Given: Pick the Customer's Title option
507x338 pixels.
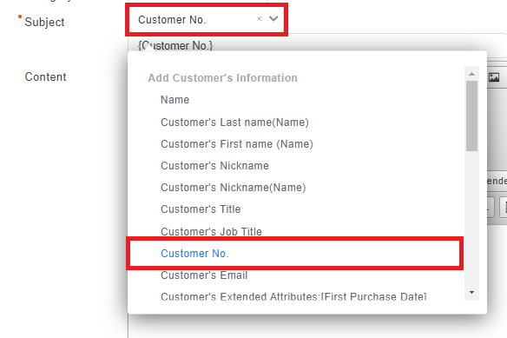Looking at the screenshot, I should (x=201, y=209).
